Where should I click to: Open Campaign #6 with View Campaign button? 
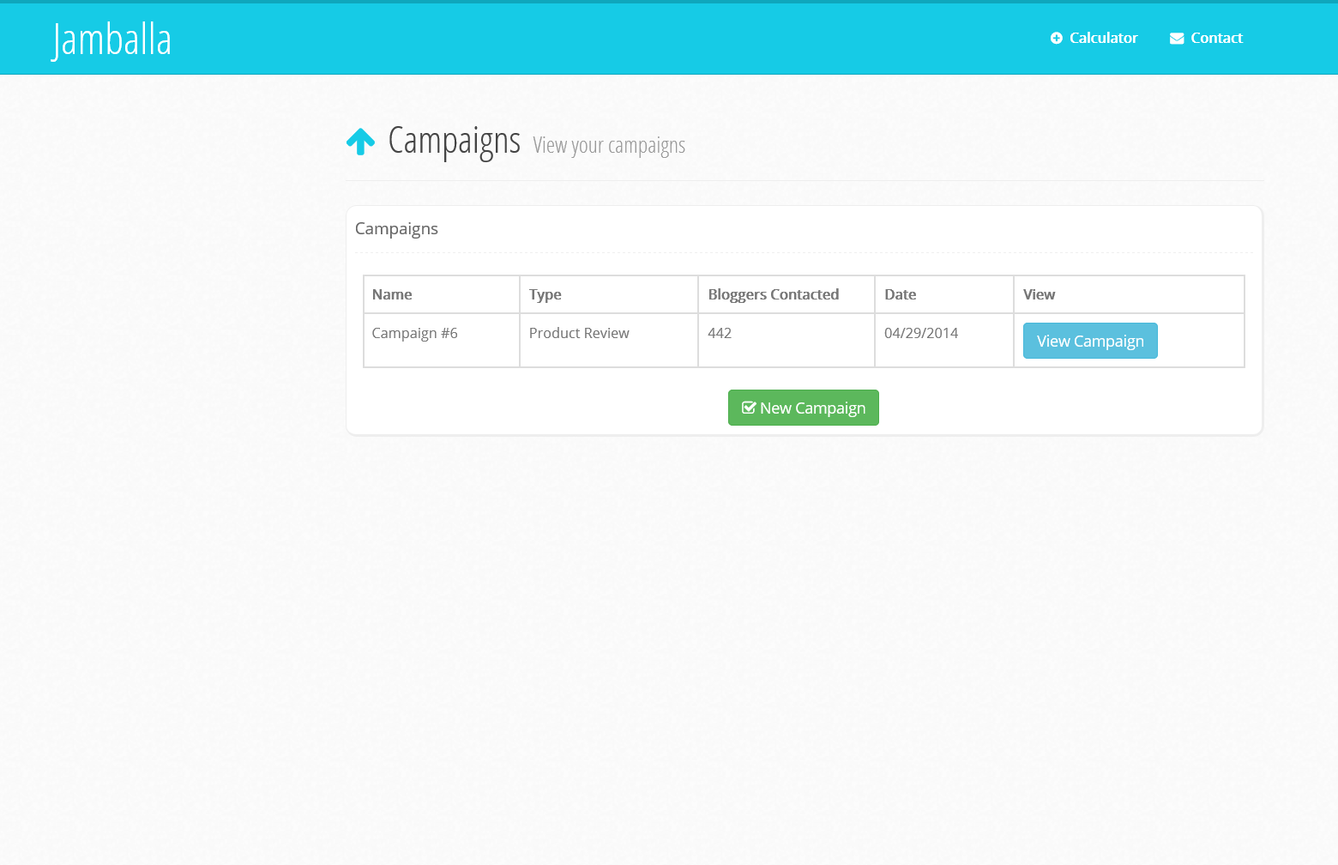click(x=1090, y=341)
